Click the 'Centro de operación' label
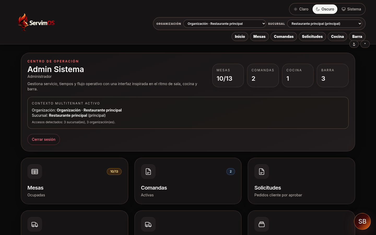Screen dimensions: 376x235 pos(53,61)
